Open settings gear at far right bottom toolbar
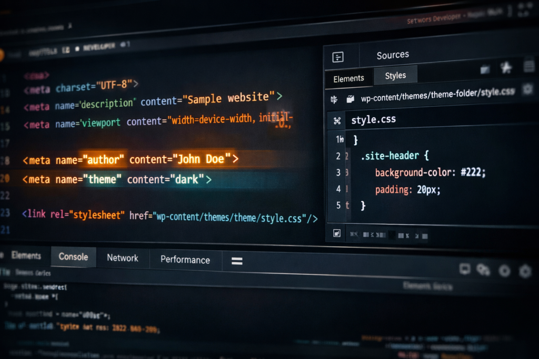Image resolution: width=539 pixels, height=359 pixels. [x=525, y=271]
